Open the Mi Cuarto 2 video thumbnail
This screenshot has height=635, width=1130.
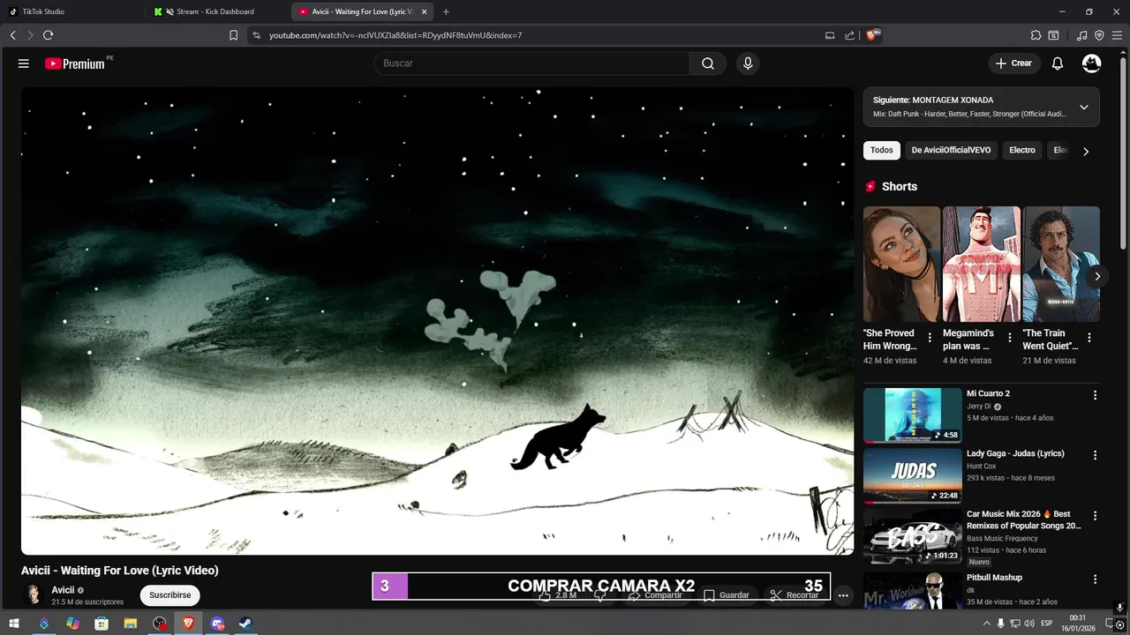coord(913,415)
